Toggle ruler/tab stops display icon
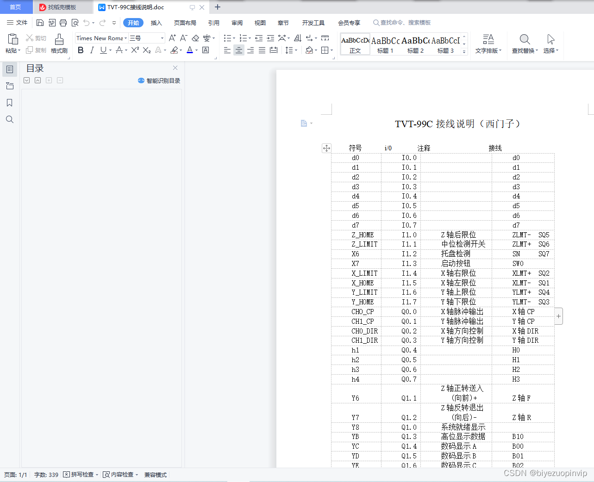The height and width of the screenshot is (482, 594). [325, 38]
